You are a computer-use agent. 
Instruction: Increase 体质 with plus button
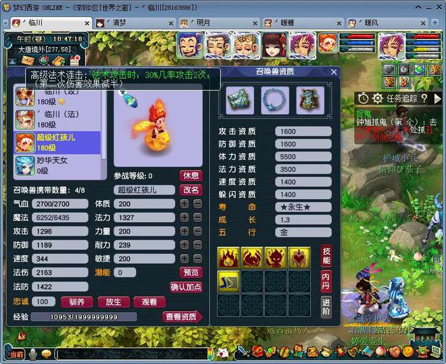click(x=184, y=203)
